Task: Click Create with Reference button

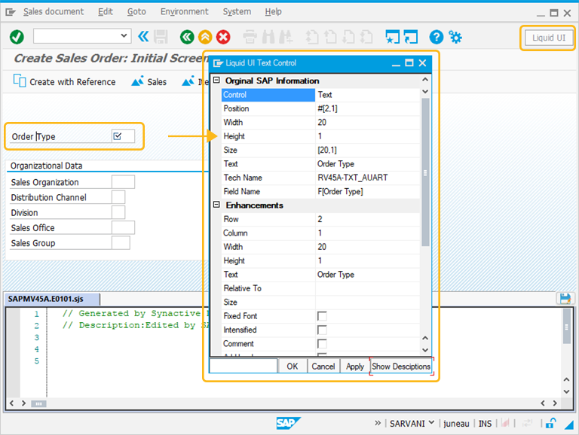Action: [64, 81]
